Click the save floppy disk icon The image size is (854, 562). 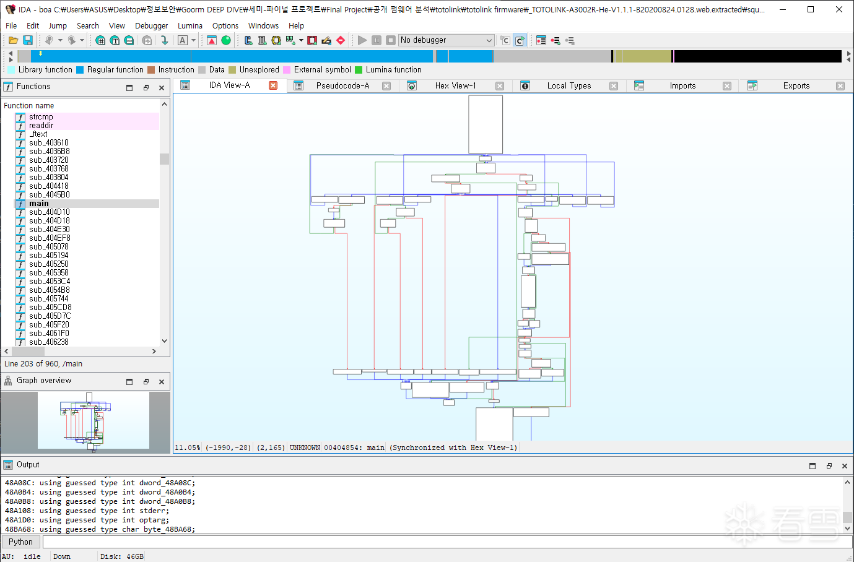(28, 40)
